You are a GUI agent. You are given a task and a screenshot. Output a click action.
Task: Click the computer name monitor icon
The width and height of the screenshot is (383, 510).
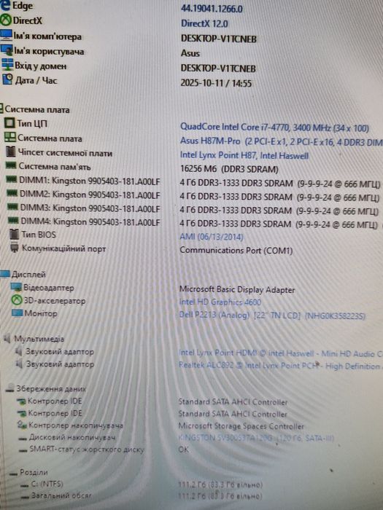click(x=6, y=36)
